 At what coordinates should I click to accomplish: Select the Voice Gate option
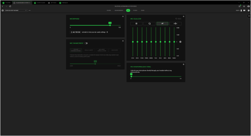tap(115, 50)
